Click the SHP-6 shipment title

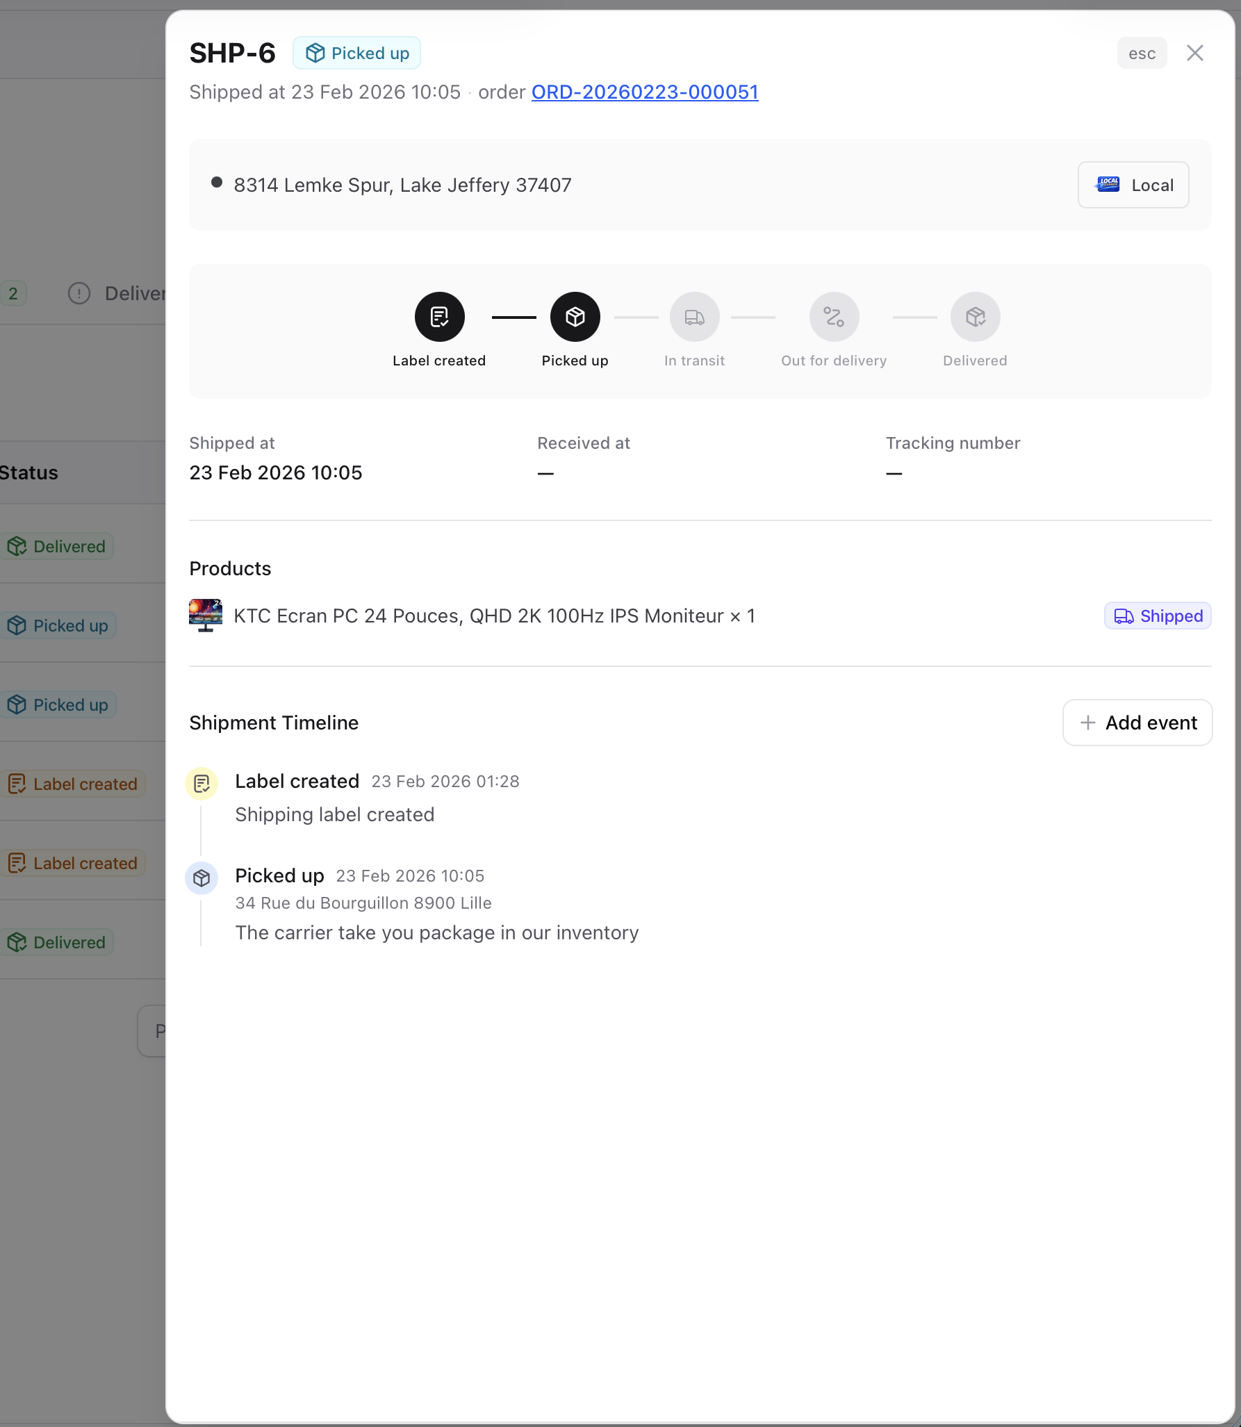tap(232, 53)
